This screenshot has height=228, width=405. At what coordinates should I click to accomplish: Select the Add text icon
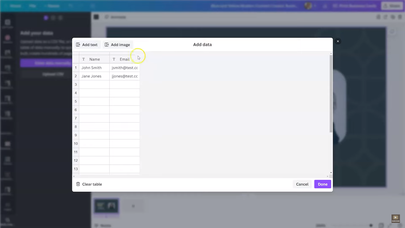pos(78,45)
